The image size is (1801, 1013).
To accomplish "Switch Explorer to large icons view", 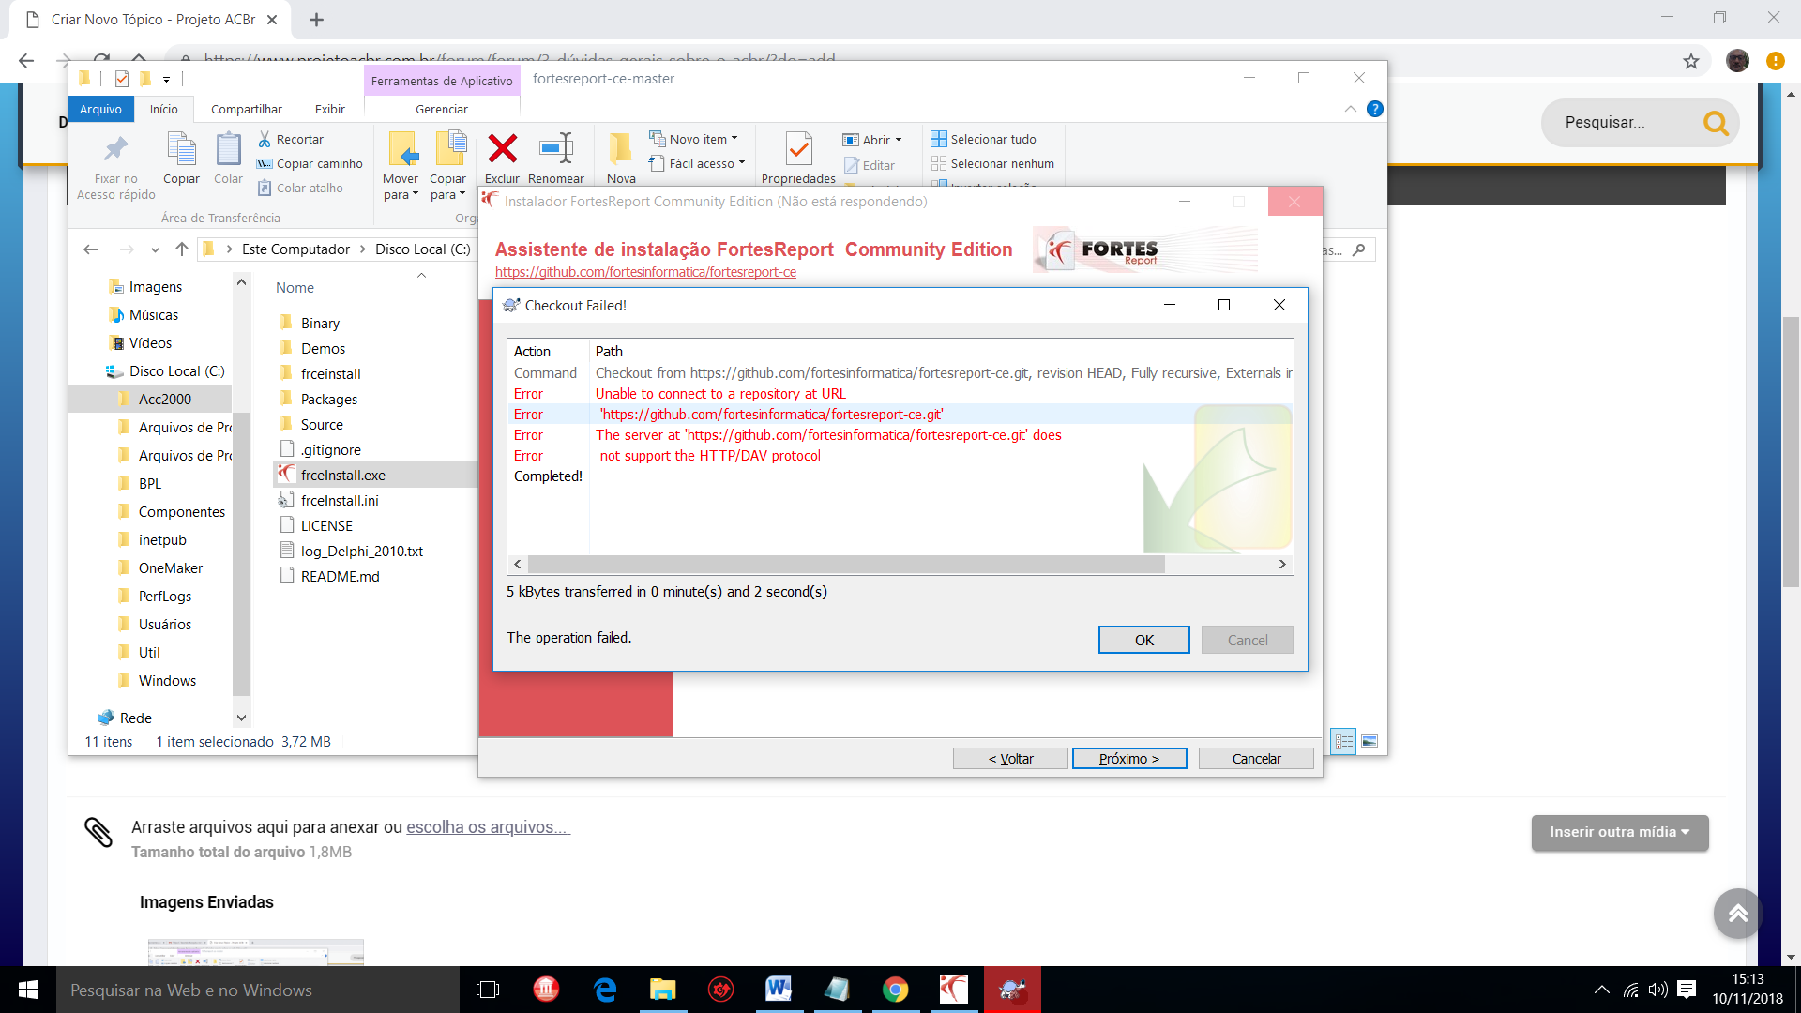I will tap(1369, 741).
